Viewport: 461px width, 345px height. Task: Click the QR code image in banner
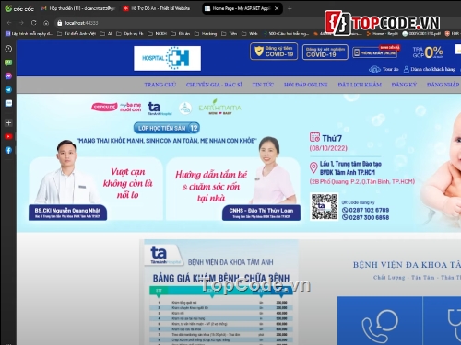[x=325, y=207]
